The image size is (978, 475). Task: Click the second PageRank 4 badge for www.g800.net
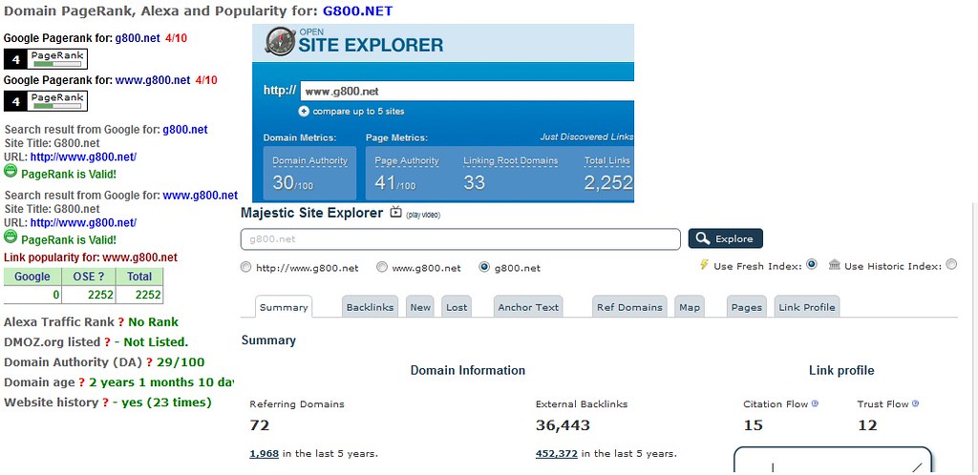point(46,101)
